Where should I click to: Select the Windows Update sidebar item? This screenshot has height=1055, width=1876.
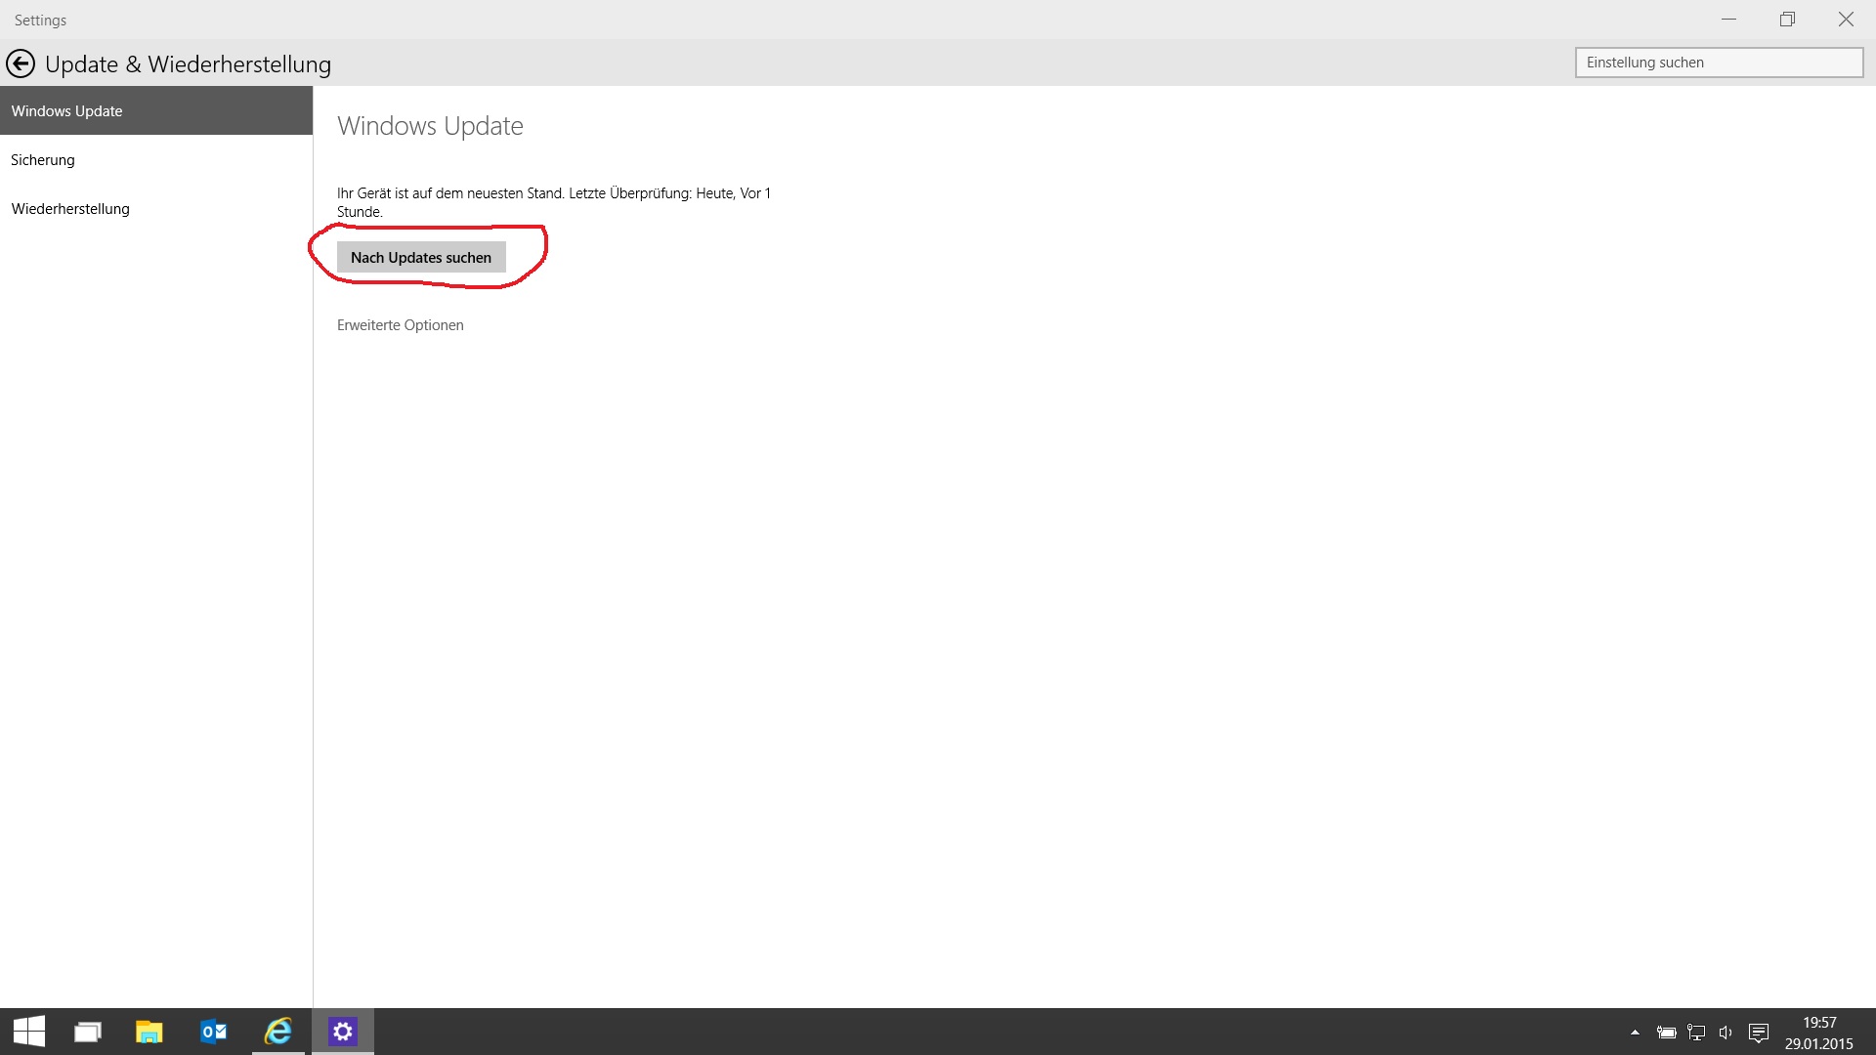click(x=156, y=110)
